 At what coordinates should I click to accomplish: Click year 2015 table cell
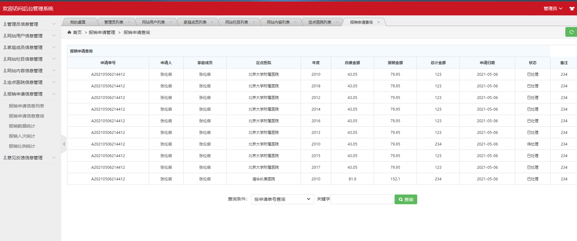(x=316, y=156)
